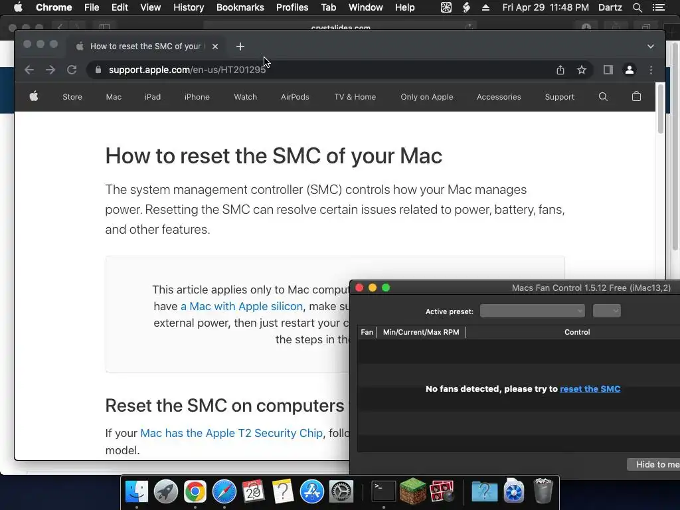Open Tab menu in menu bar
Image resolution: width=680 pixels, height=510 pixels.
[328, 7]
